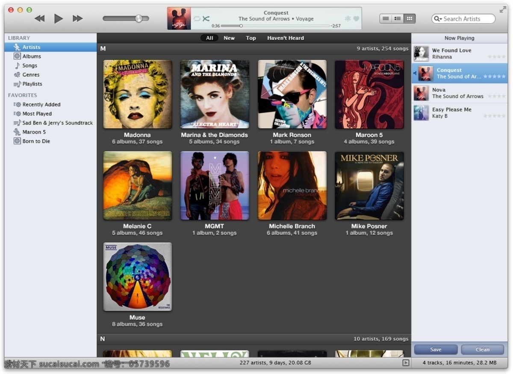Viewport: 513px width, 374px height.
Task: Toggle the Now Playing panel status bar icon
Action: pos(406,363)
